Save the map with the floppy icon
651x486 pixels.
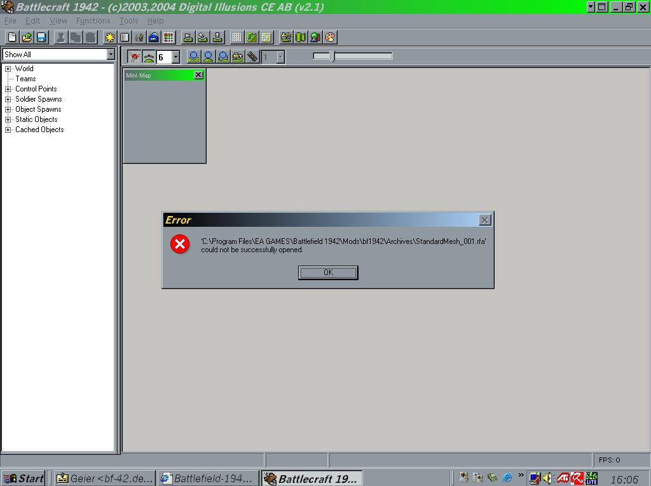(41, 37)
